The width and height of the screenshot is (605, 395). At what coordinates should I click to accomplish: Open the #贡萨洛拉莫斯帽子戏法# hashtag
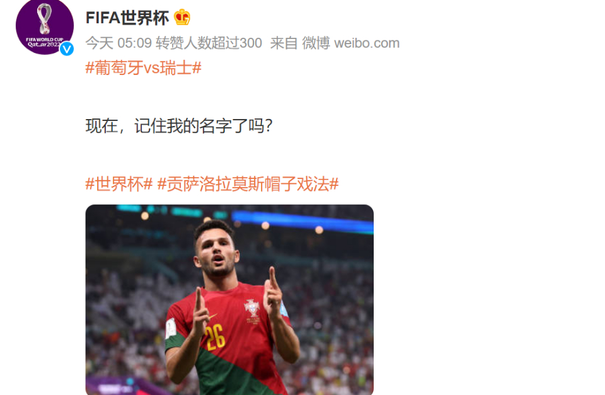(x=248, y=184)
